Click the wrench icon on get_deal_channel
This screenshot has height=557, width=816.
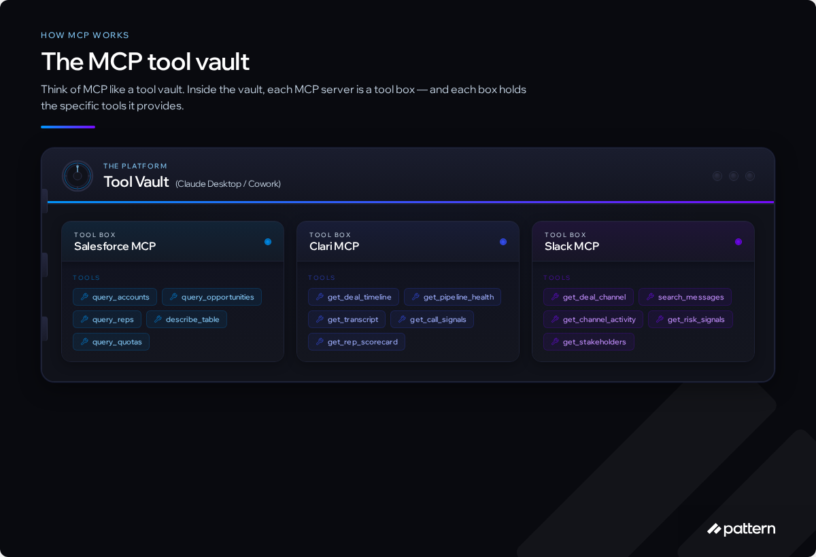[555, 297]
